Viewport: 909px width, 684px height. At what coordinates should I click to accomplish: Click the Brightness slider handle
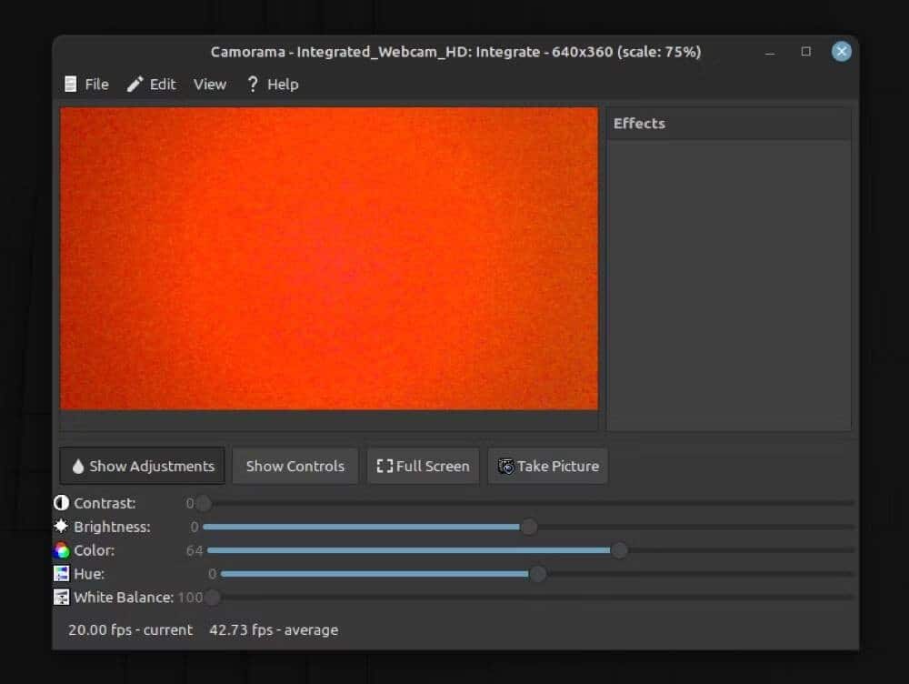pyautogui.click(x=528, y=527)
